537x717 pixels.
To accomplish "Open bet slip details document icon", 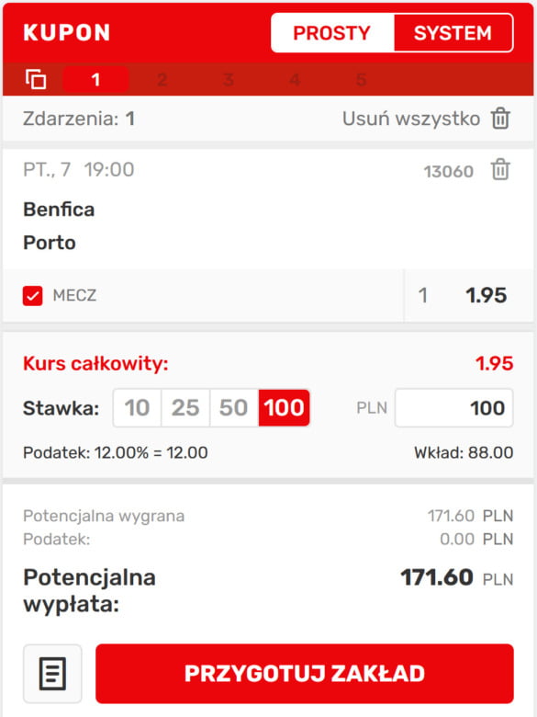I will tap(52, 674).
